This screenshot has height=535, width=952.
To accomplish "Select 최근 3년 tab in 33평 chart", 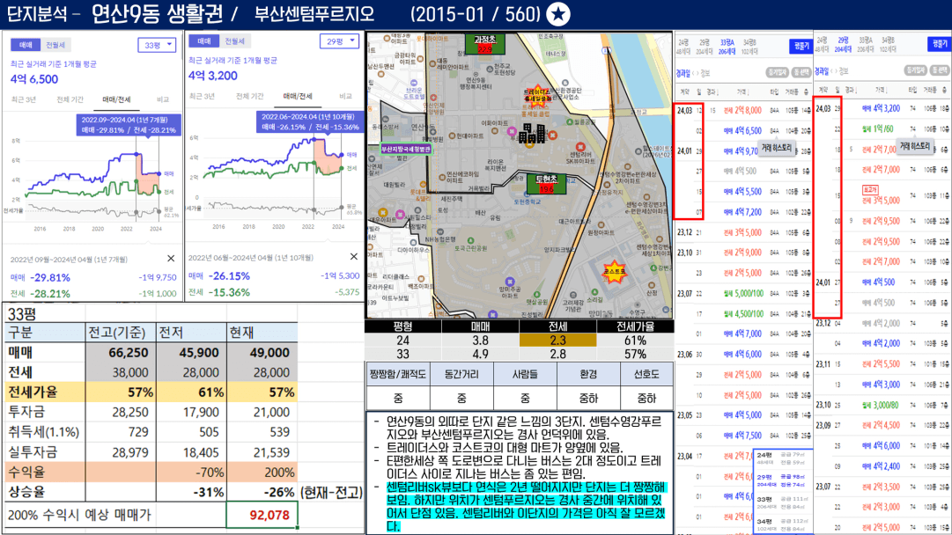I will pos(24,99).
